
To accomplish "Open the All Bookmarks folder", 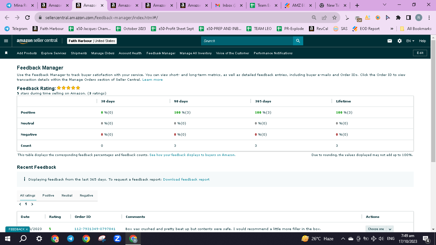I will 416,29.
